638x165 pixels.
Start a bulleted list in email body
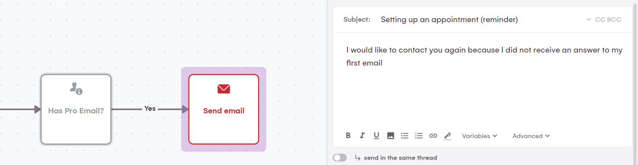pyautogui.click(x=405, y=136)
